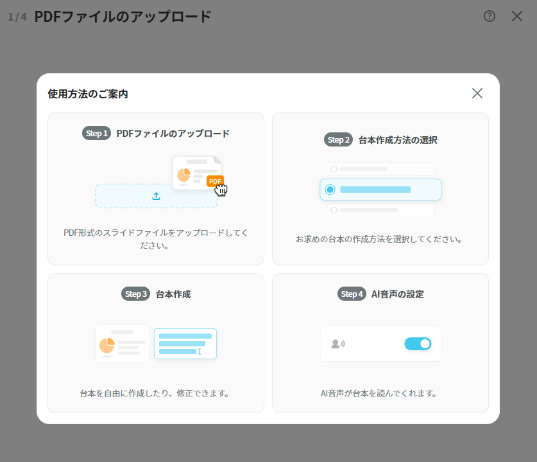537x462 pixels.
Task: Click the Step 3 badge
Action: (x=135, y=294)
